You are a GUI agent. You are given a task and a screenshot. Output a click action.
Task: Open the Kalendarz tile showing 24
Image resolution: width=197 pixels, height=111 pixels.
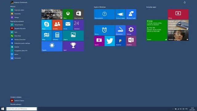pyautogui.click(x=78, y=25)
